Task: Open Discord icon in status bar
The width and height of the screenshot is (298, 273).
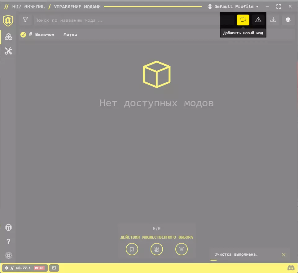Action: pyautogui.click(x=291, y=268)
